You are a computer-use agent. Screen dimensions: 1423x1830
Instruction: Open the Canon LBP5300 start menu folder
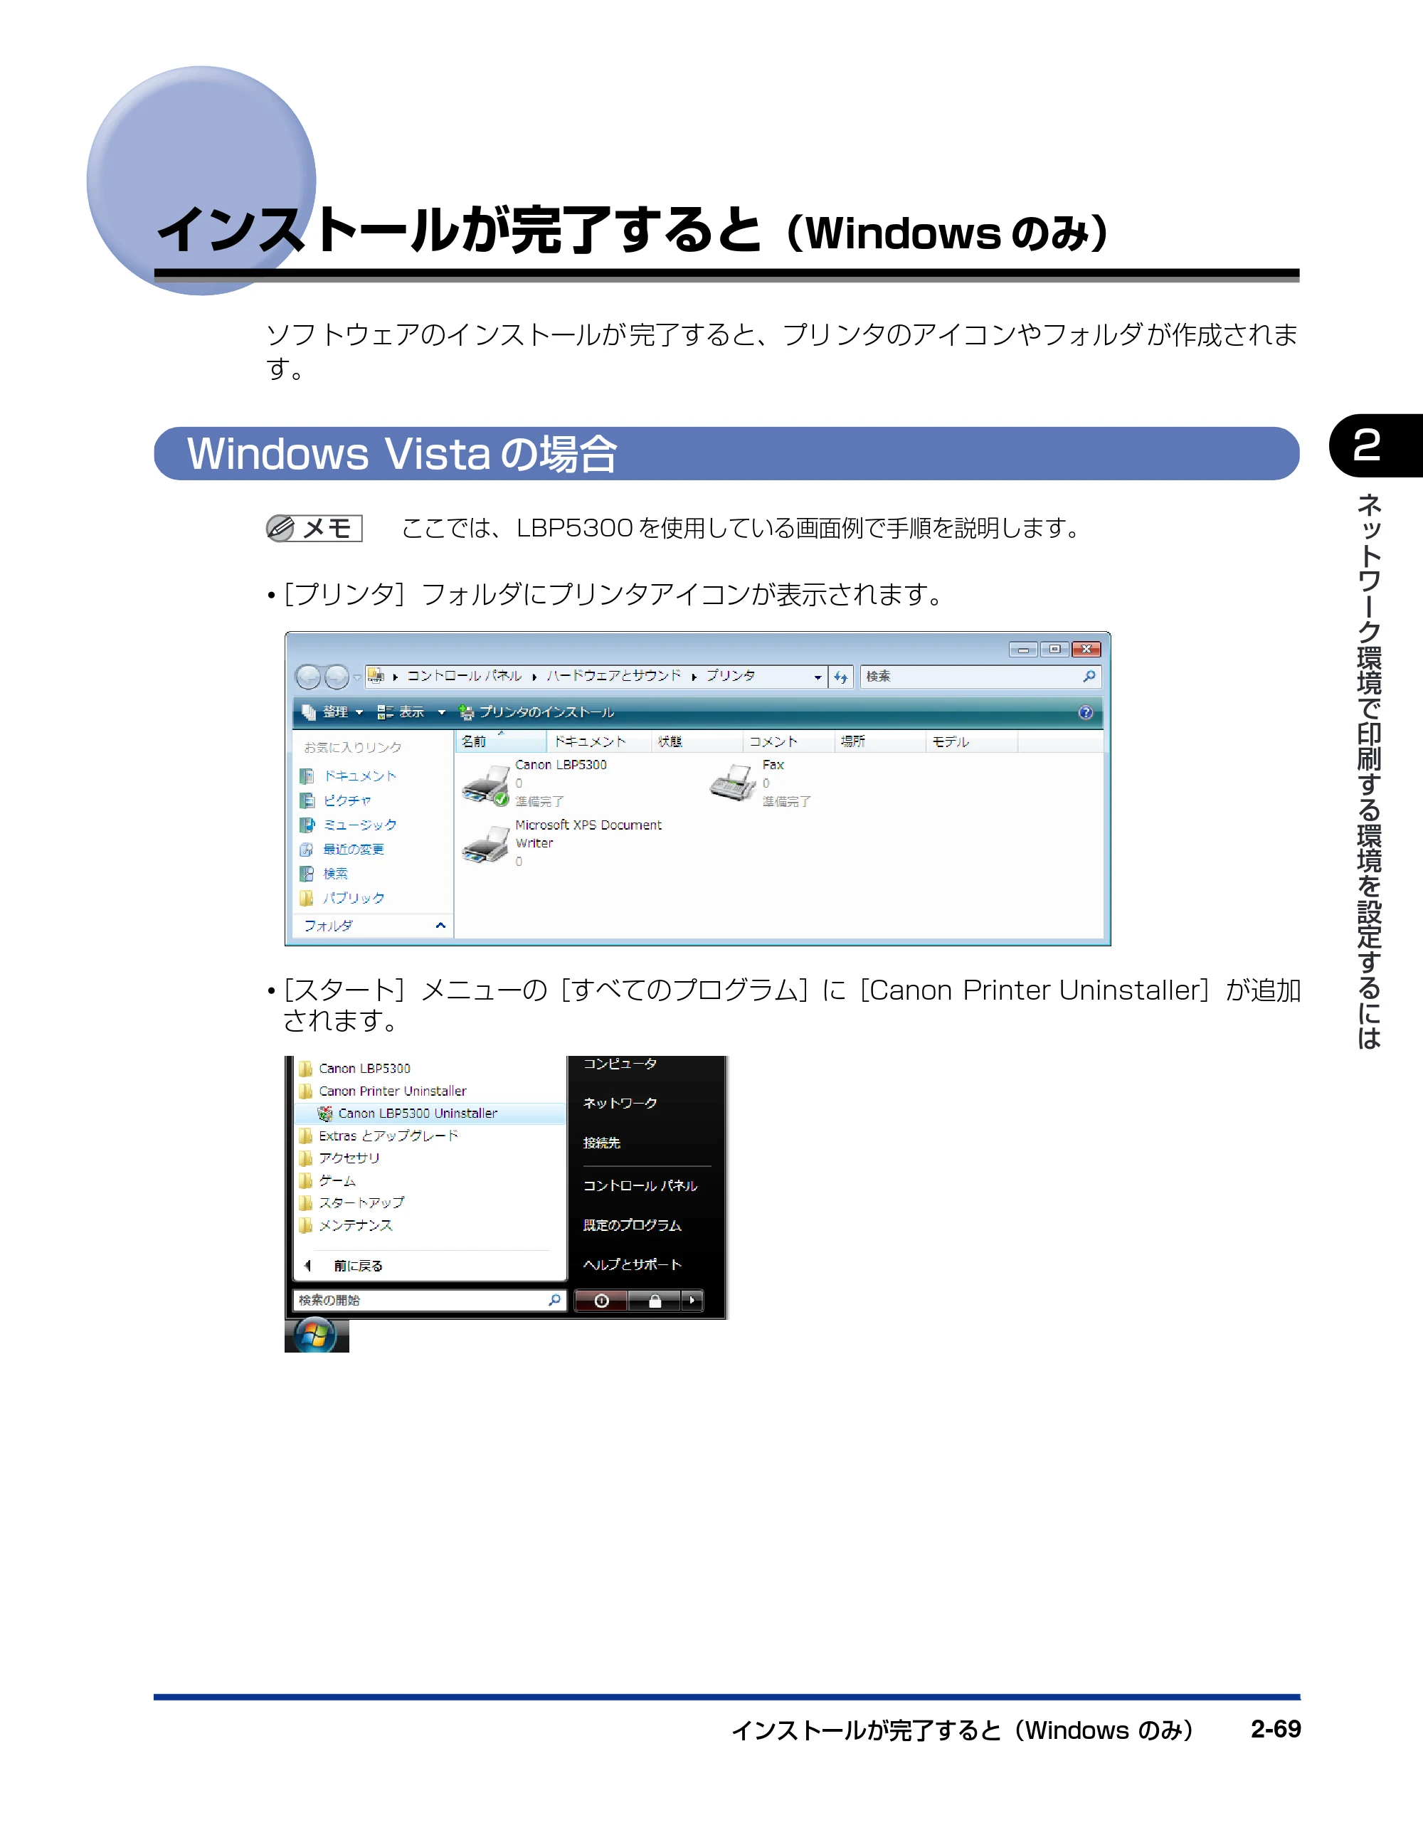(354, 1069)
